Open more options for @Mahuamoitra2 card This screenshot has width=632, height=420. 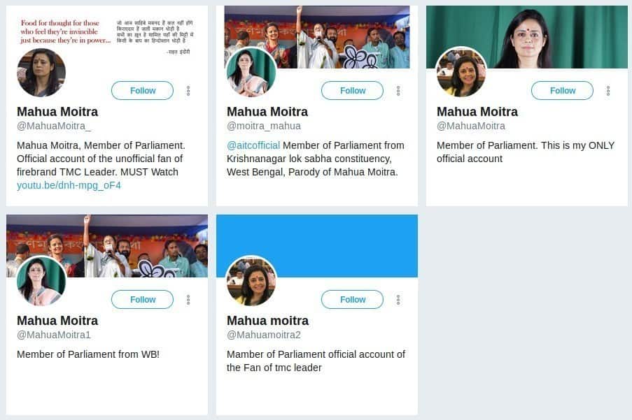[x=398, y=300]
